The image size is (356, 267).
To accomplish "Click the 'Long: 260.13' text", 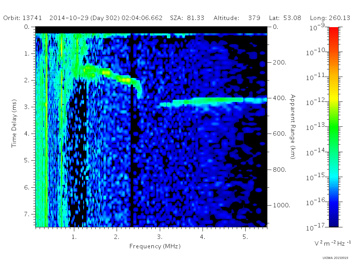I will [x=330, y=18].
